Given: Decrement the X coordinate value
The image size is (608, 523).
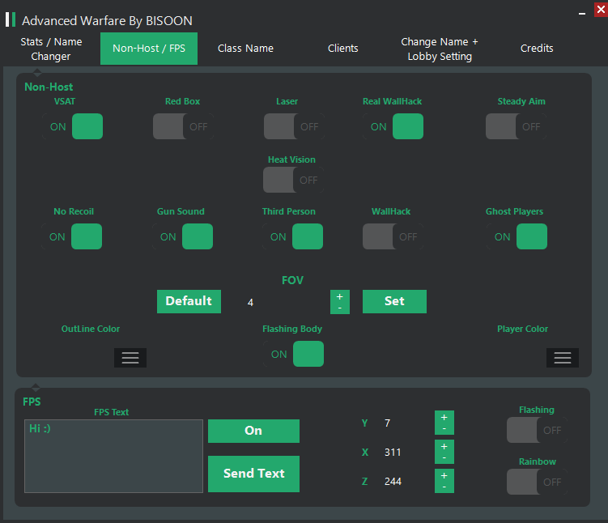Looking at the screenshot, I should click(444, 458).
